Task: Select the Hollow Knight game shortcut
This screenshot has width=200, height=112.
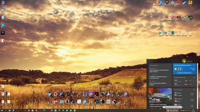Action: 50,94
